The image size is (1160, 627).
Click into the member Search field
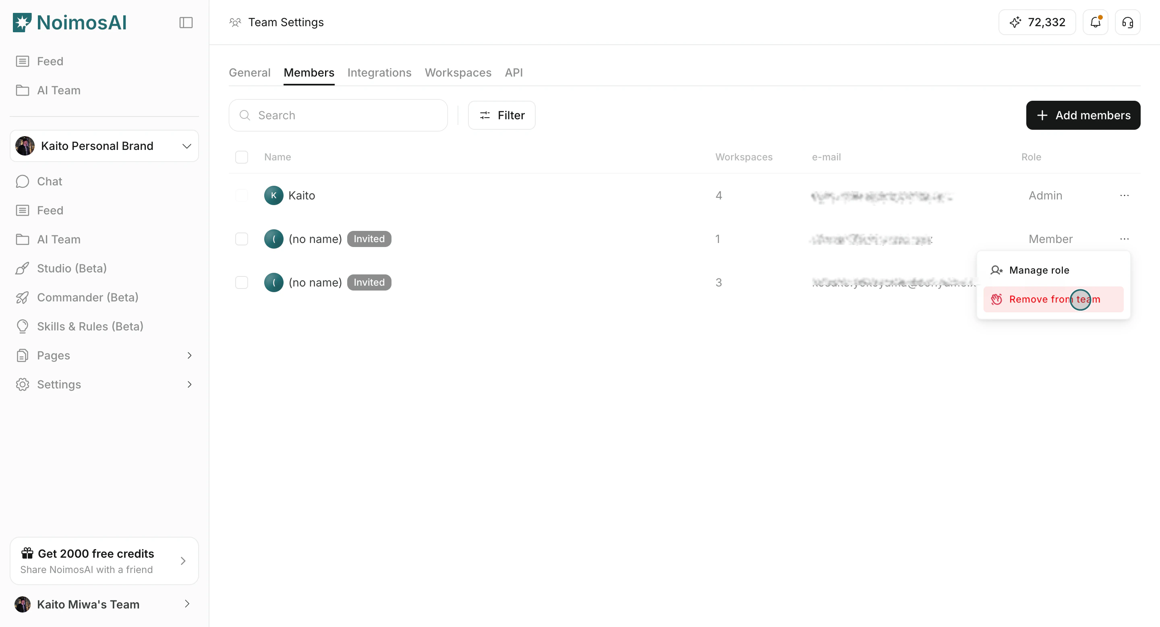(338, 115)
